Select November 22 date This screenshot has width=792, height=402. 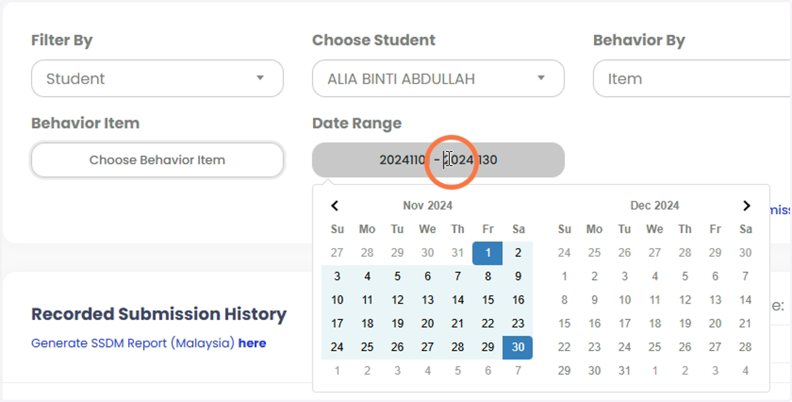click(488, 323)
